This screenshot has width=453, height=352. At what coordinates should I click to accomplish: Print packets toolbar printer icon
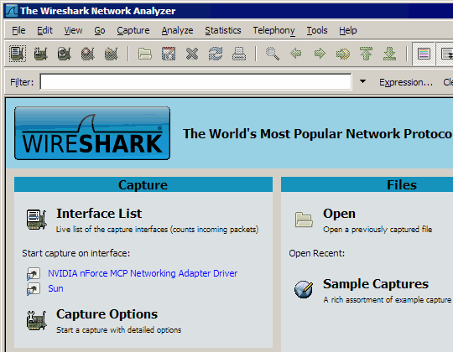click(x=239, y=54)
